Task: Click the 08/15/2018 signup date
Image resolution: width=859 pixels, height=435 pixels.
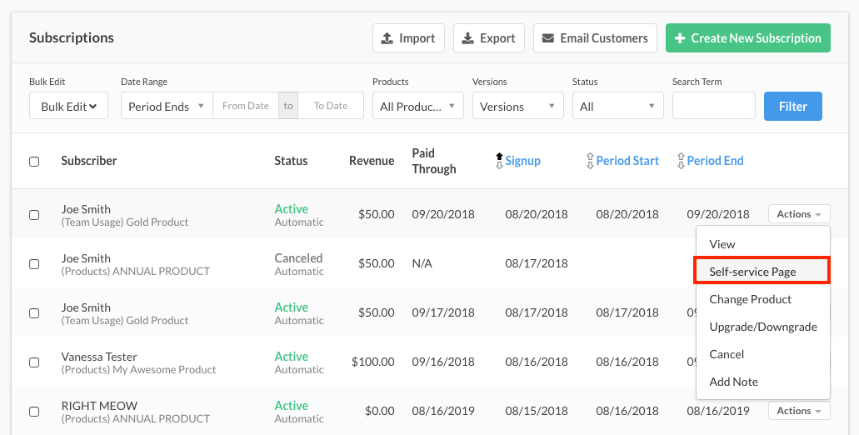Action: [537, 411]
